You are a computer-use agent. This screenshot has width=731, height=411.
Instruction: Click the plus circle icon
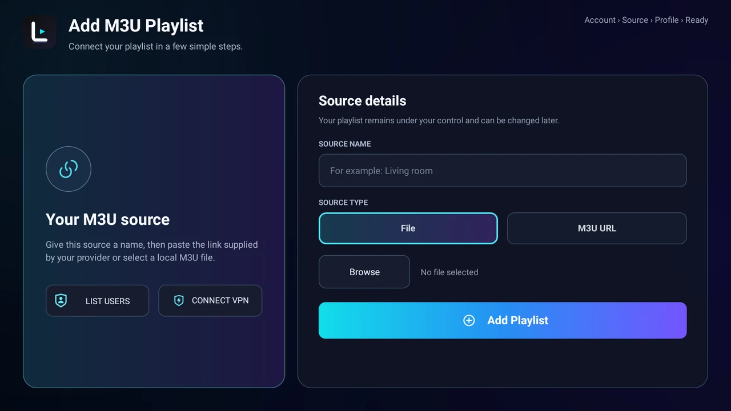pyautogui.click(x=469, y=320)
